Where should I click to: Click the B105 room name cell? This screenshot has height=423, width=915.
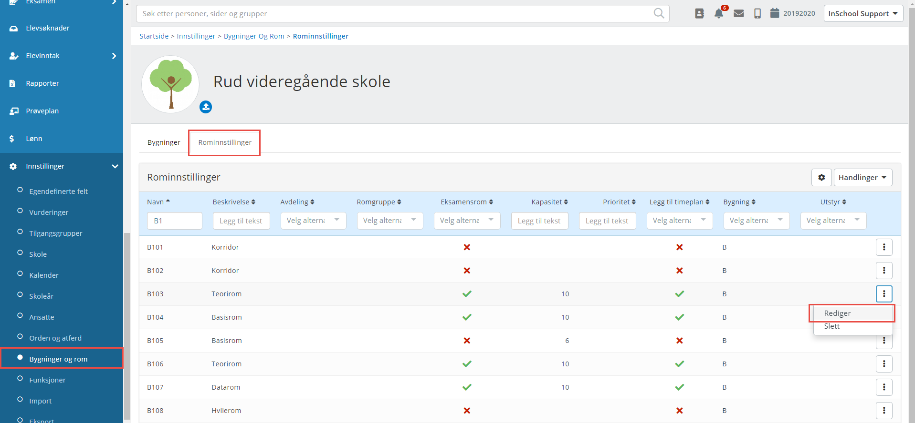click(155, 341)
